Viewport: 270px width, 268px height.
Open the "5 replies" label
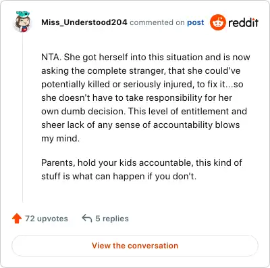coord(112,219)
